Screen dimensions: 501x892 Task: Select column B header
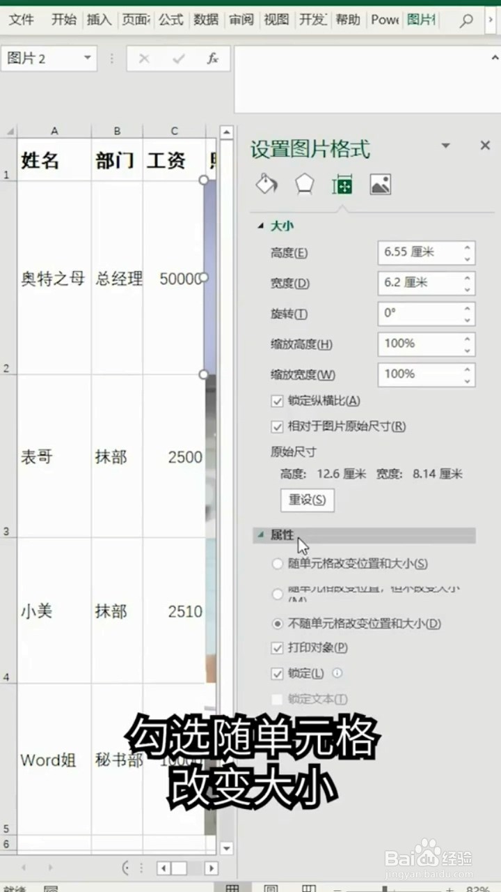(117, 131)
